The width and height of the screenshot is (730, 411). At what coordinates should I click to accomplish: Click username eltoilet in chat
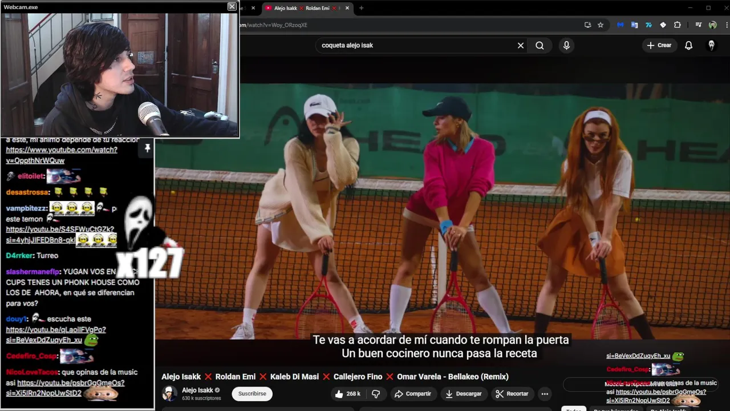(x=31, y=176)
